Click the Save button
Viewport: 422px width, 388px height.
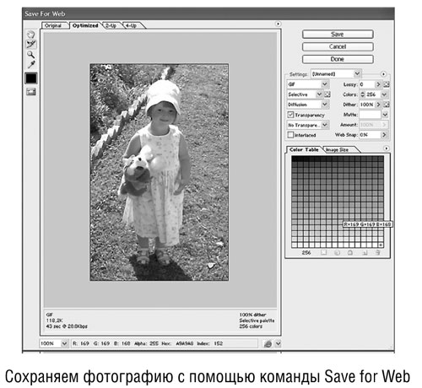(338, 35)
